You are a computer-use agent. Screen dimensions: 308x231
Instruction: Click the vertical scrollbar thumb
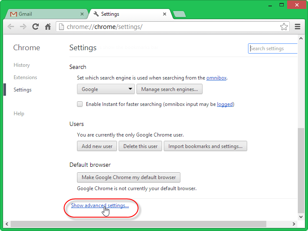coord(301,170)
